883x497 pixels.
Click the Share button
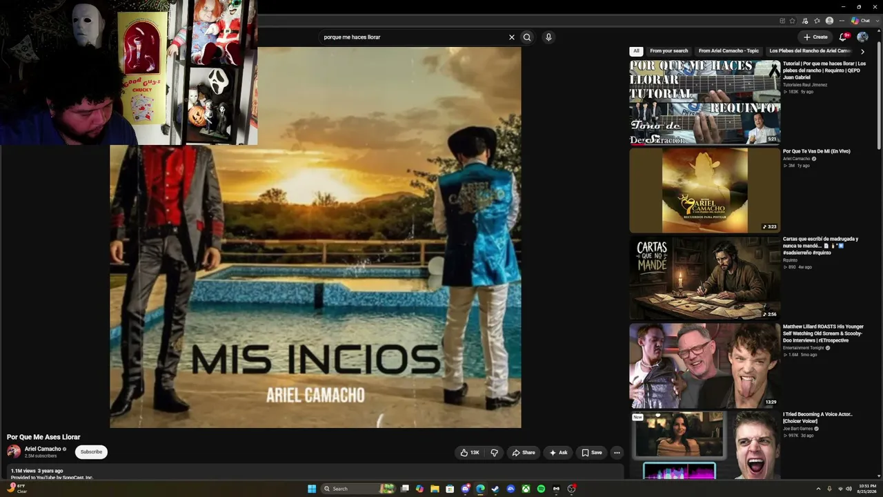tap(524, 453)
